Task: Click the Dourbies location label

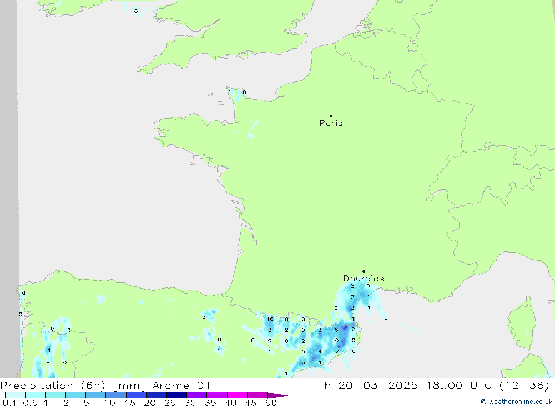Action: [x=364, y=279]
